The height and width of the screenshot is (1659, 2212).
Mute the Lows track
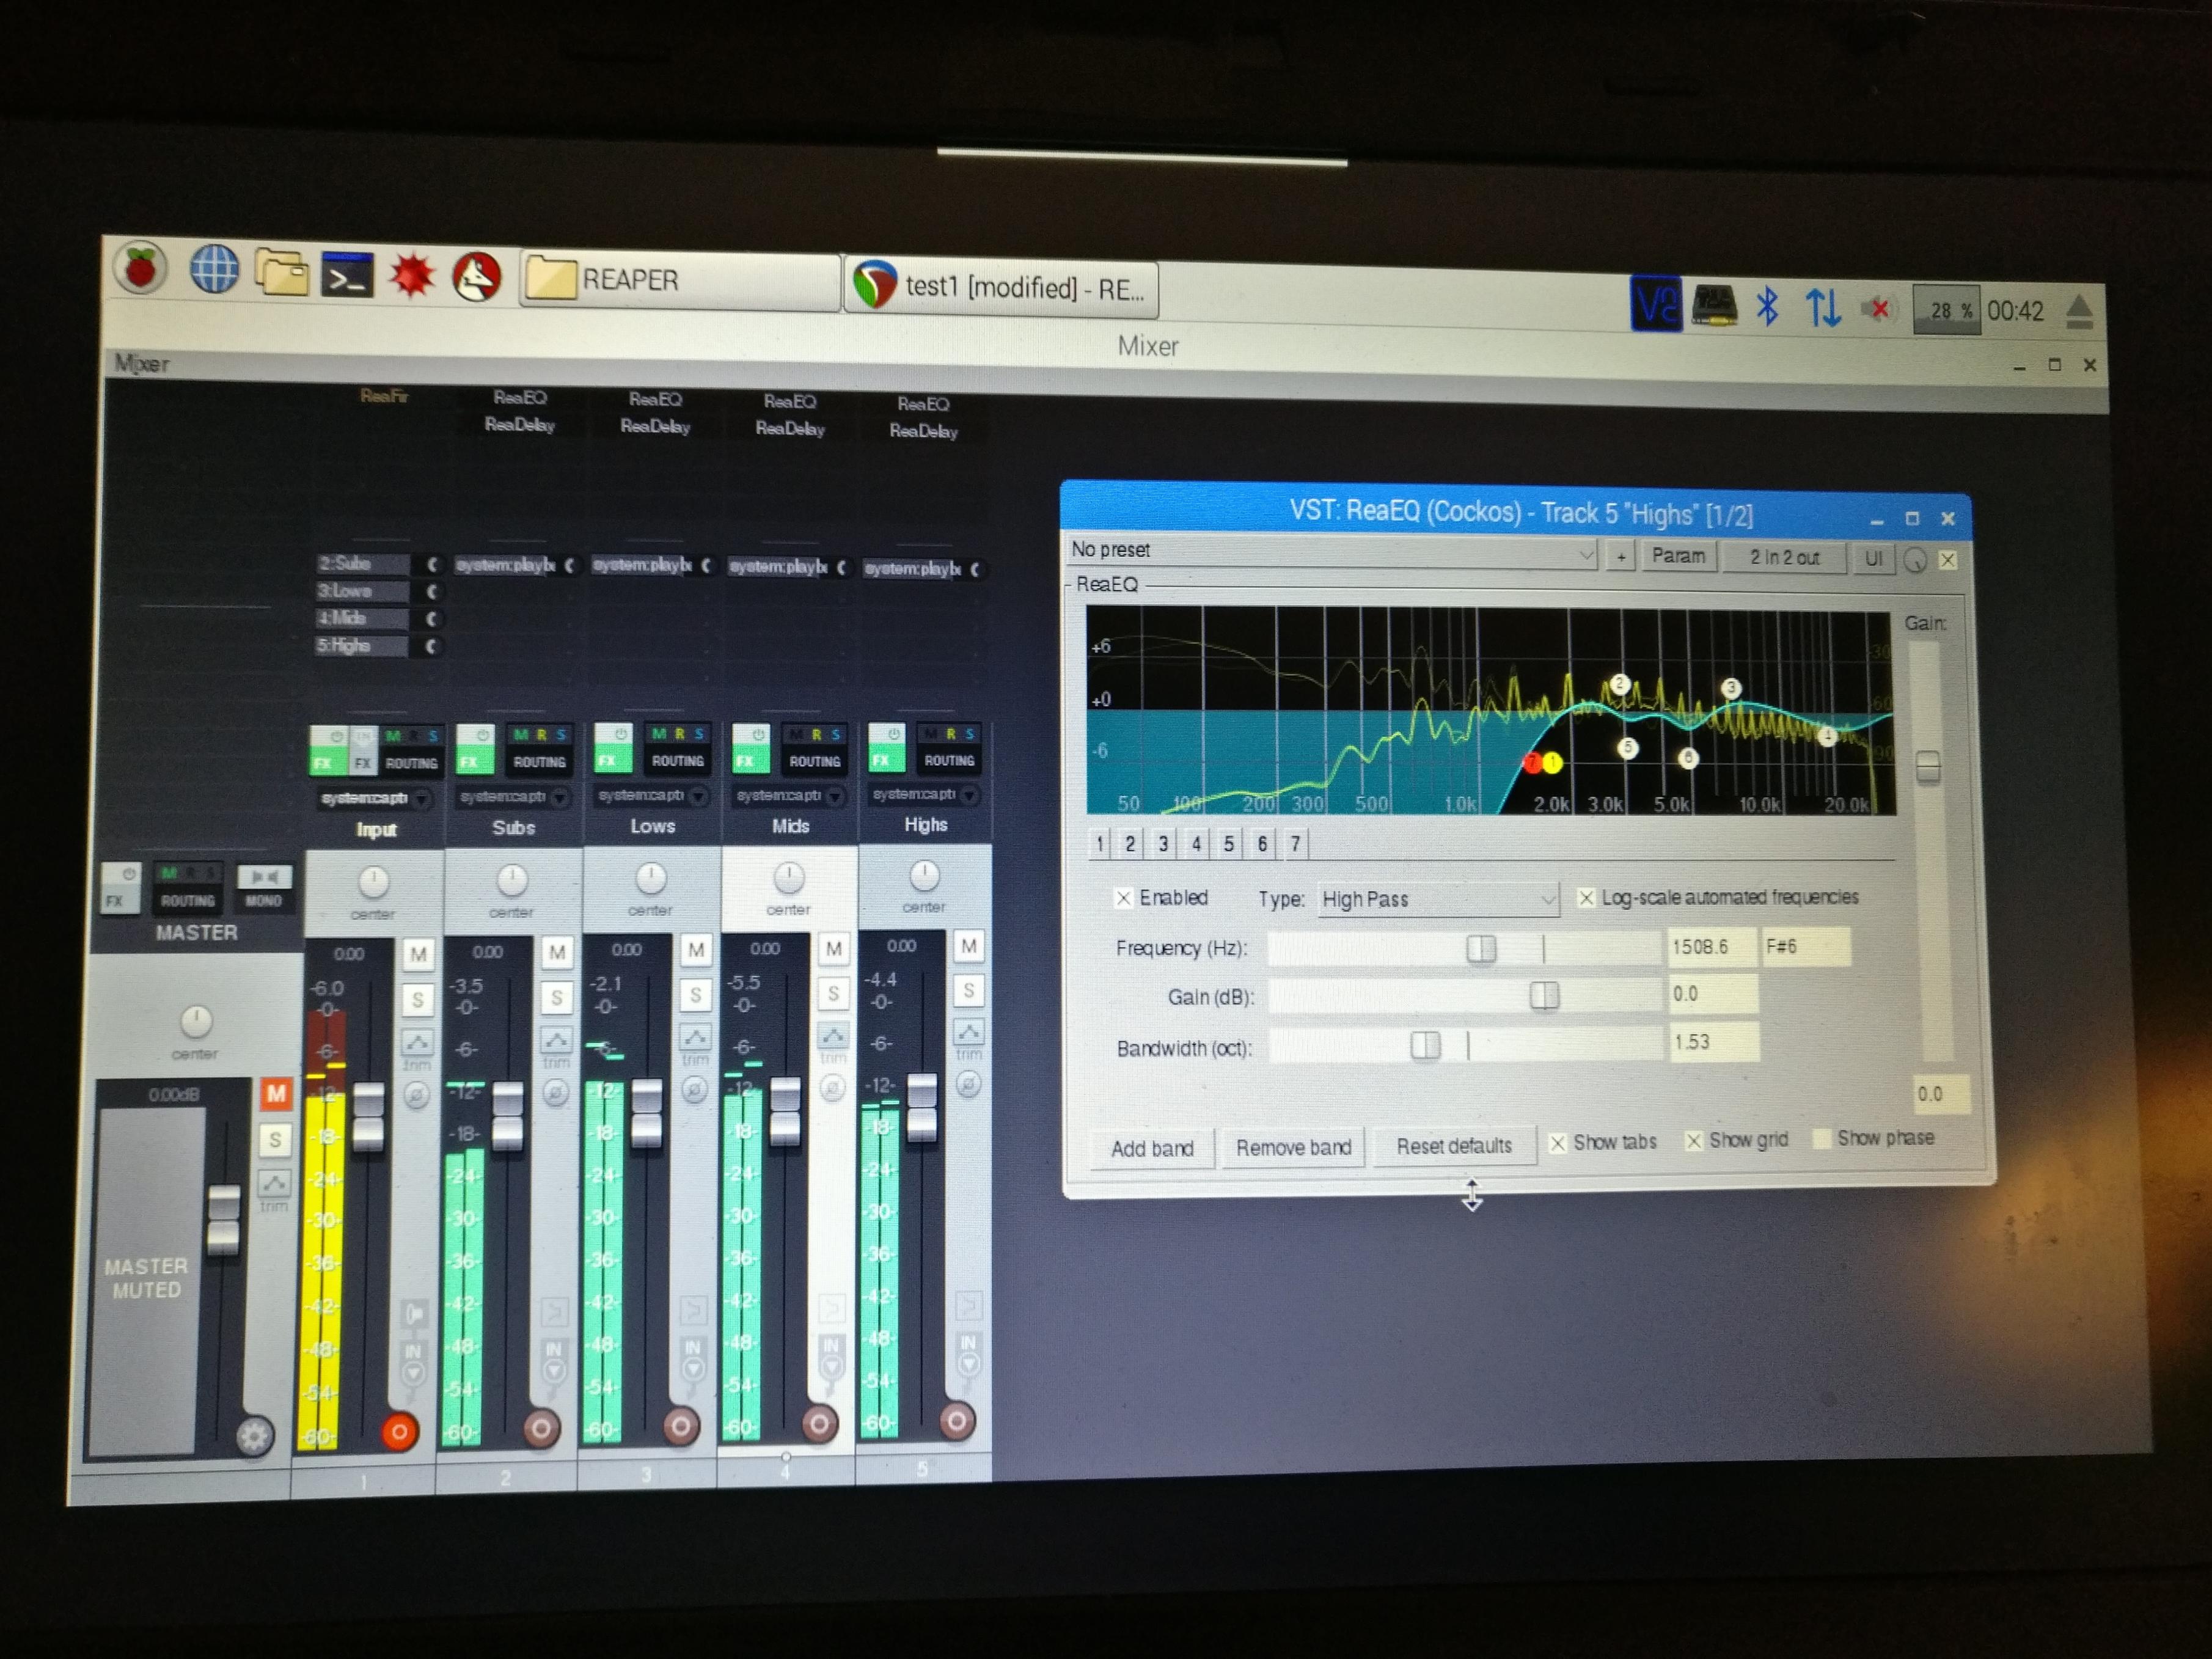696,949
